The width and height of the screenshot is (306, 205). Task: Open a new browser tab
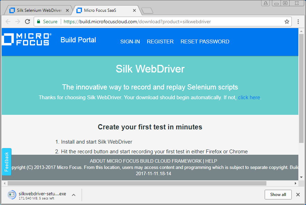147,11
